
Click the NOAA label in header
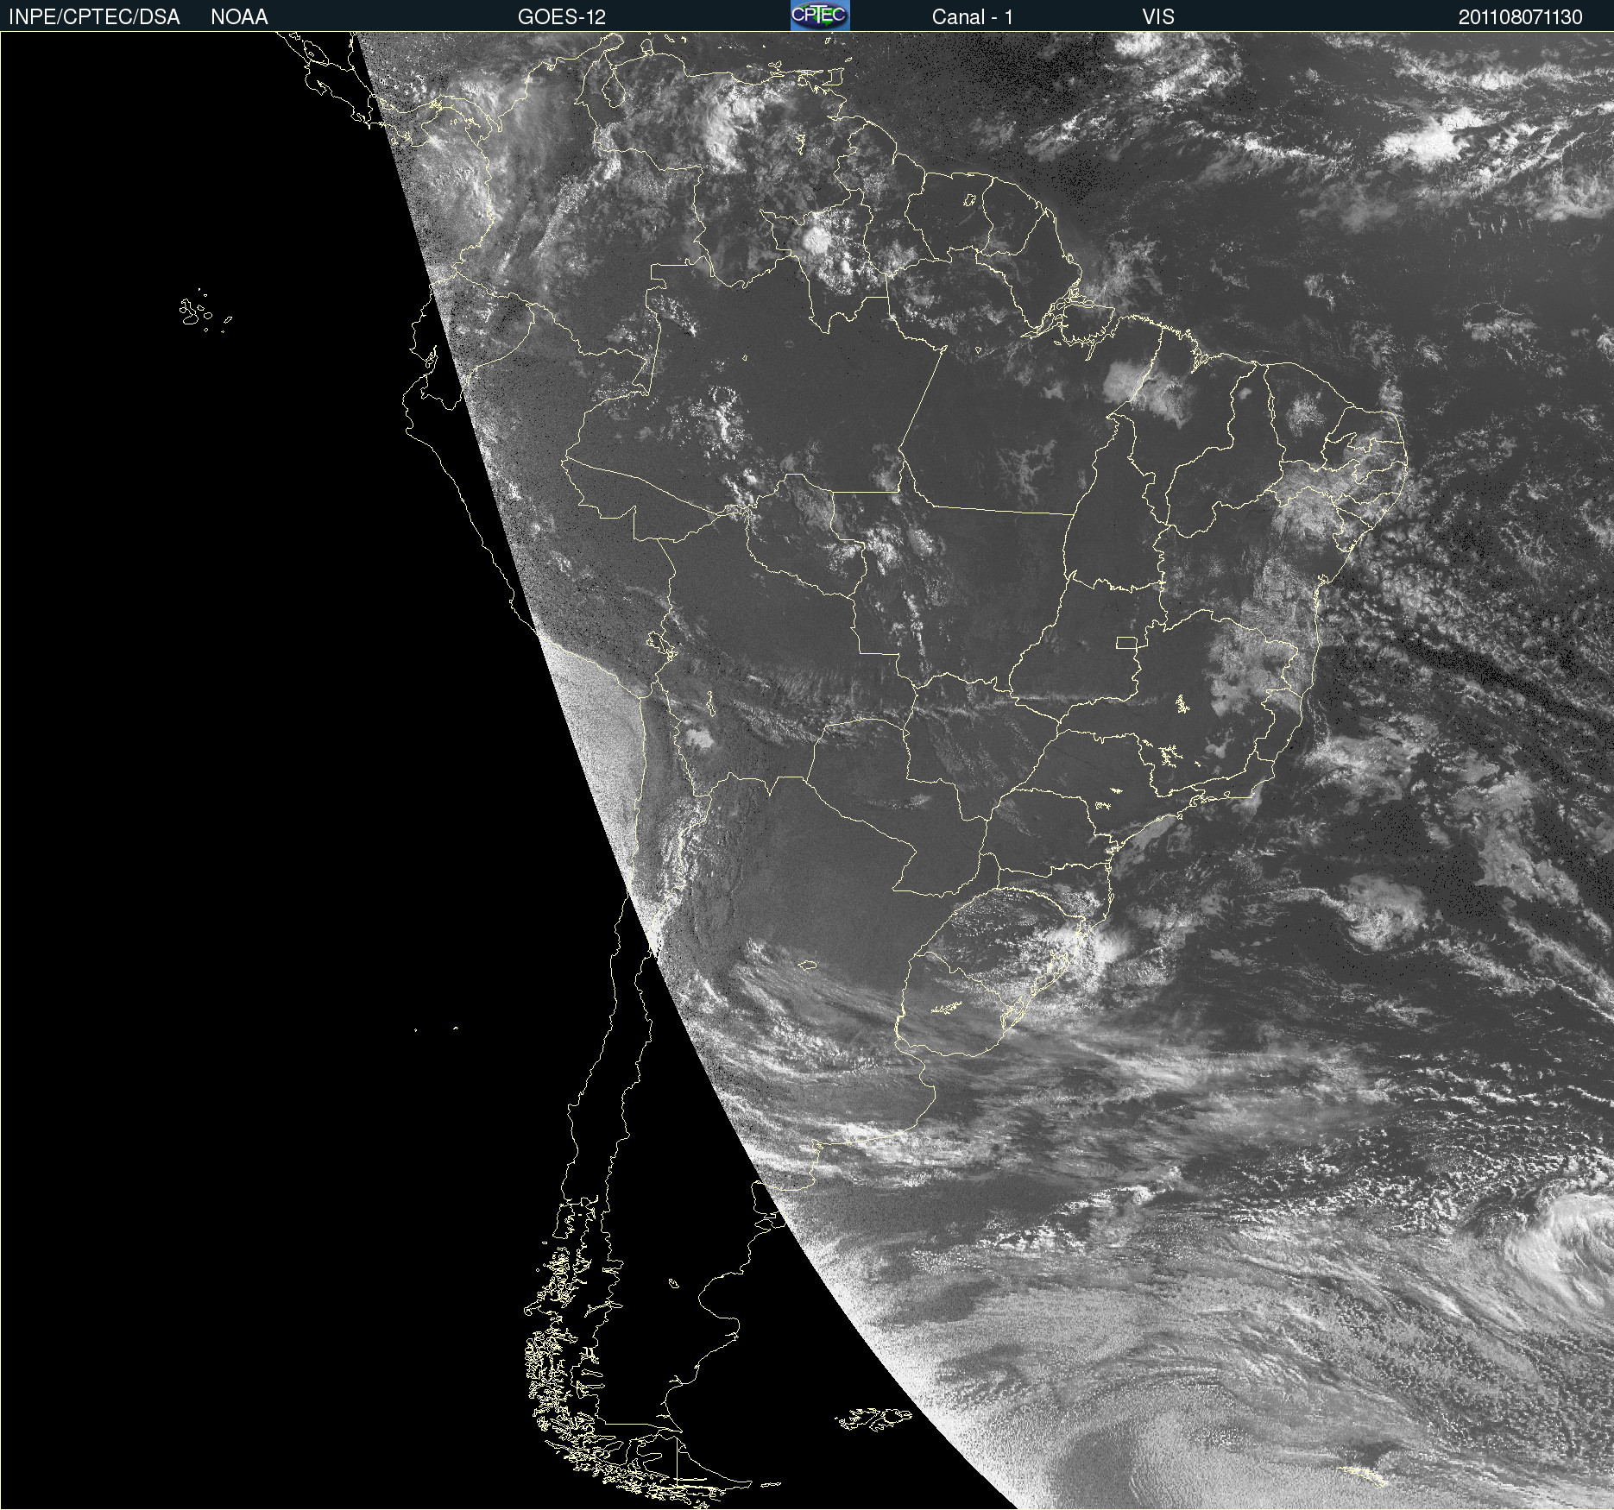click(239, 17)
